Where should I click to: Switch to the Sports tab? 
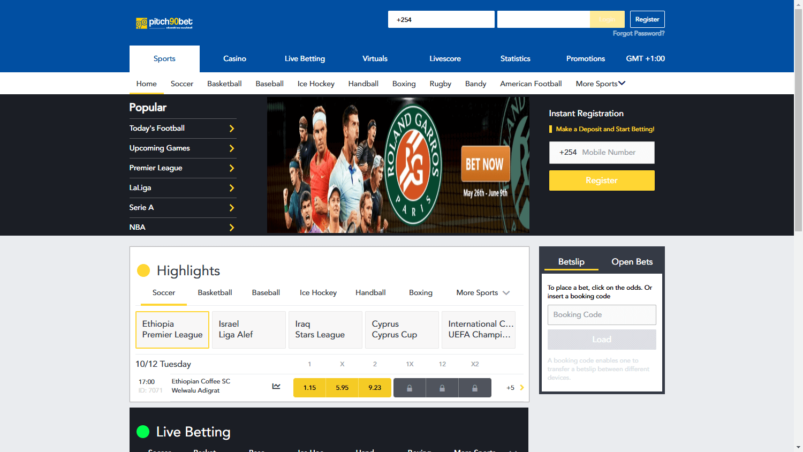click(164, 59)
